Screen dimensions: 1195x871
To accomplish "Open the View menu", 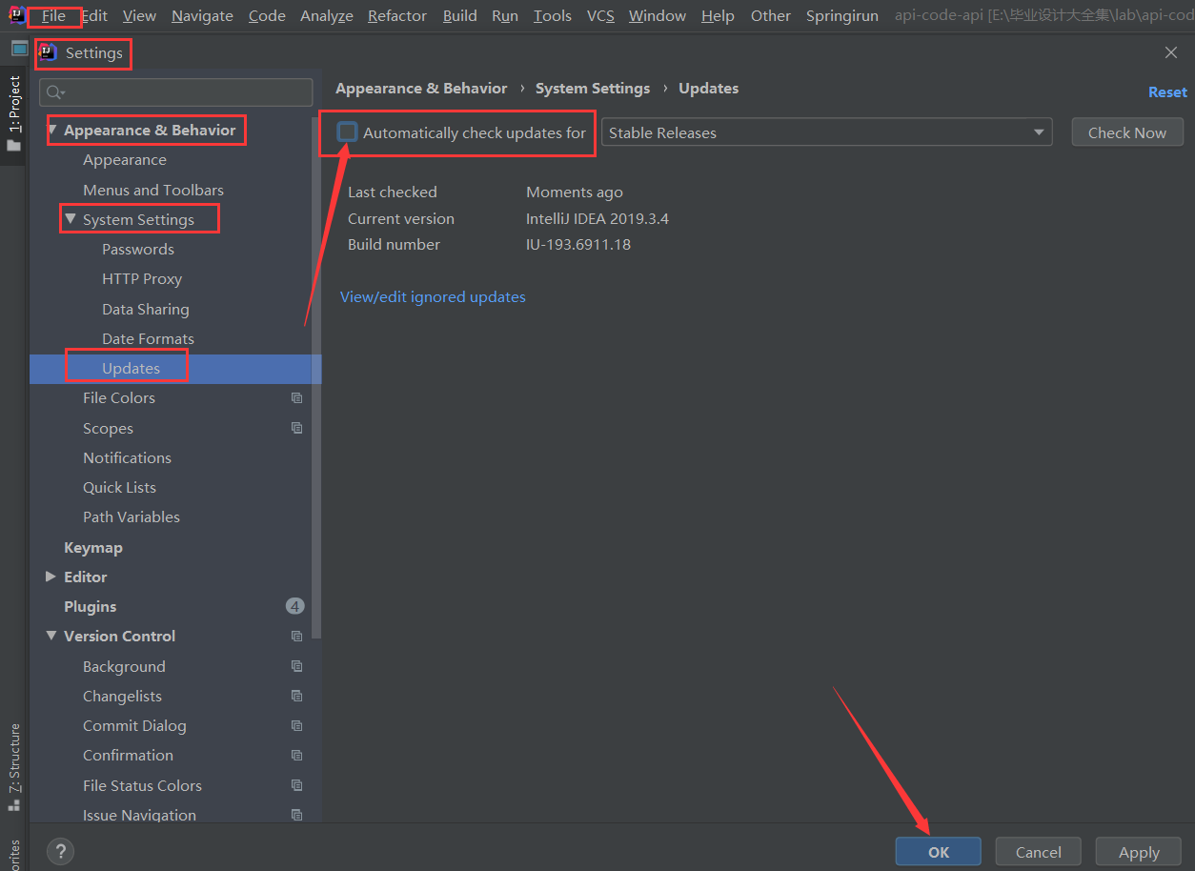I will 139,15.
